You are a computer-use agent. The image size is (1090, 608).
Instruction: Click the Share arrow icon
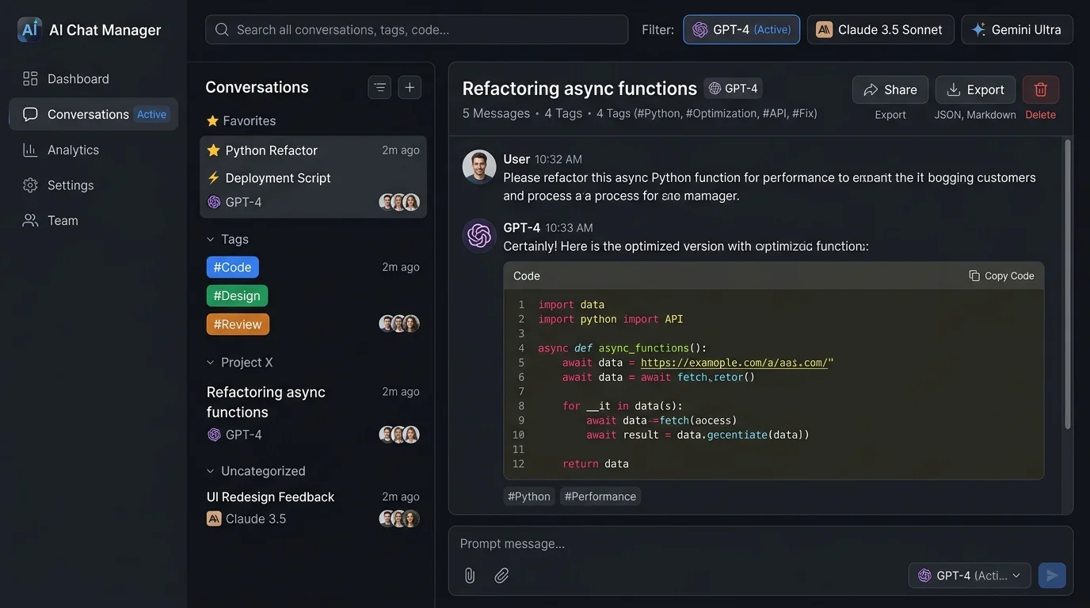coord(871,89)
